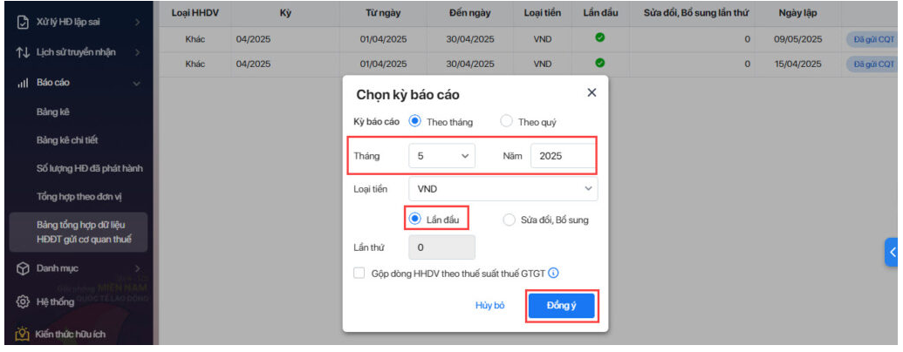Click the Lịch sử truyền nhận arrows icon
903x352 pixels.
point(23,53)
